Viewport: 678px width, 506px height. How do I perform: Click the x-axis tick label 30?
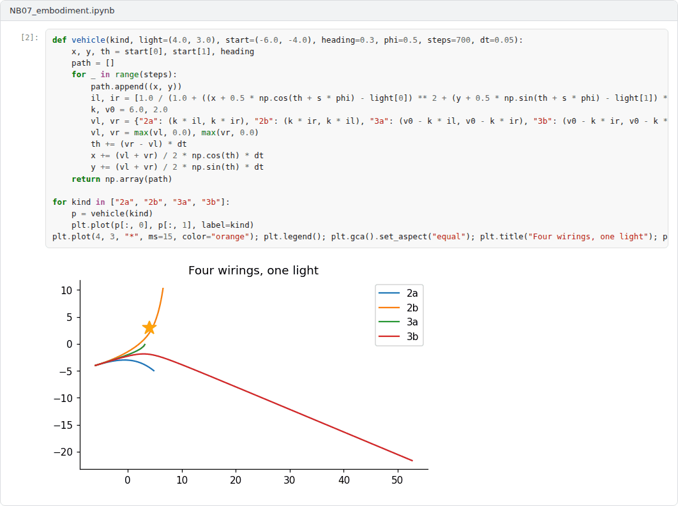[x=290, y=480]
